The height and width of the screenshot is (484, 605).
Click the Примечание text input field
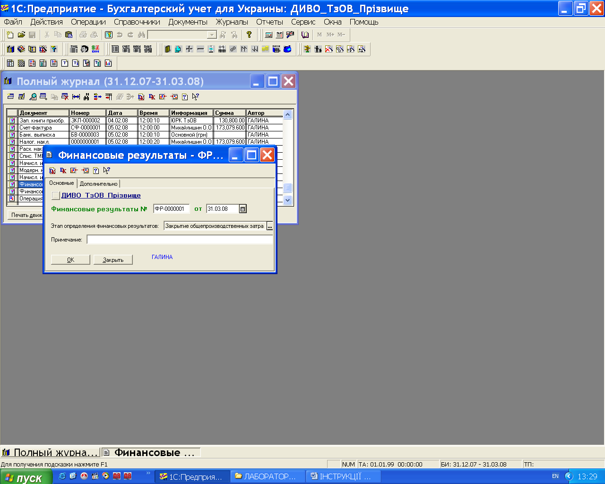(x=180, y=240)
